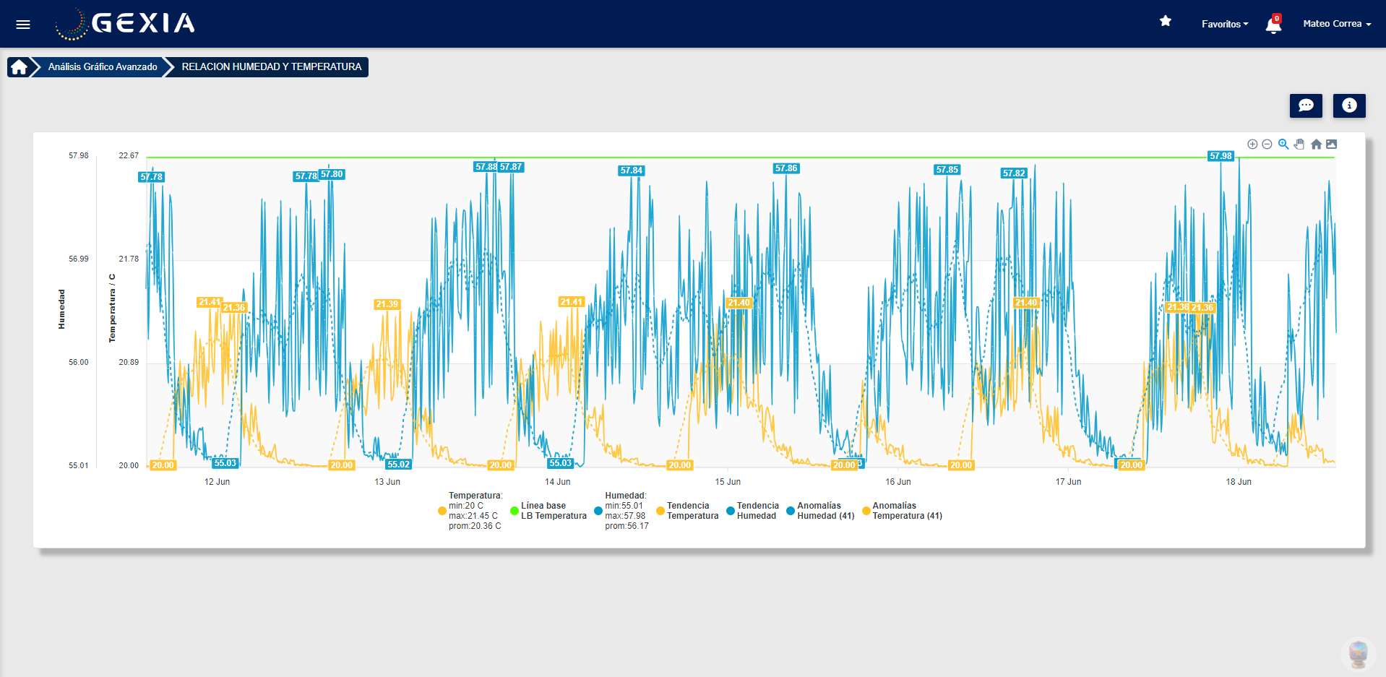
Task: Click the home breadcrumb icon
Action: 19,67
